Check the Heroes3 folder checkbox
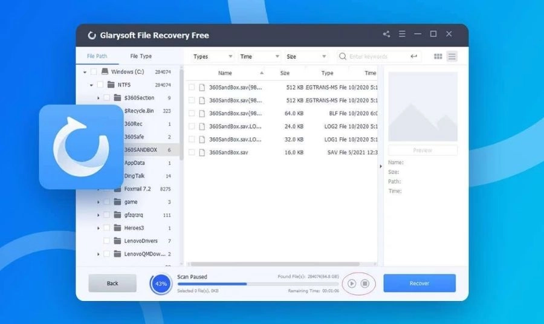This screenshot has width=544, height=324. click(x=106, y=228)
